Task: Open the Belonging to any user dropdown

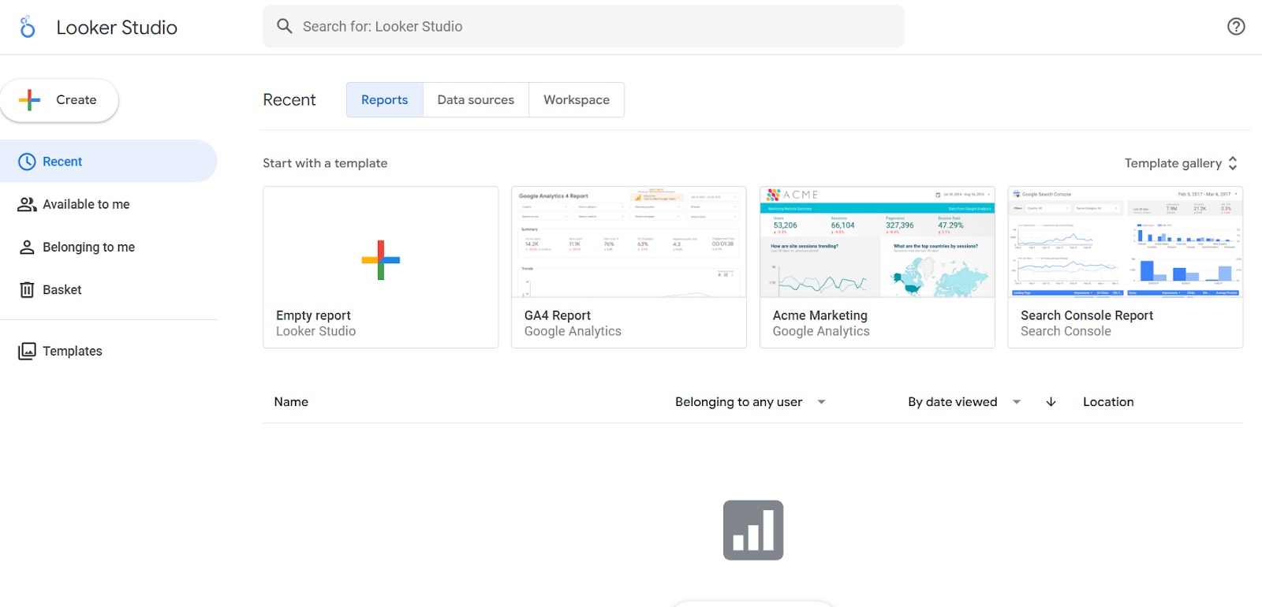Action: coord(750,402)
